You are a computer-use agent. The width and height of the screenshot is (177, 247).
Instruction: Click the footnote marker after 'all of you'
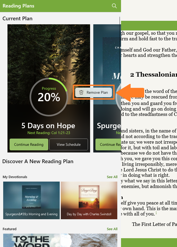click(x=156, y=213)
